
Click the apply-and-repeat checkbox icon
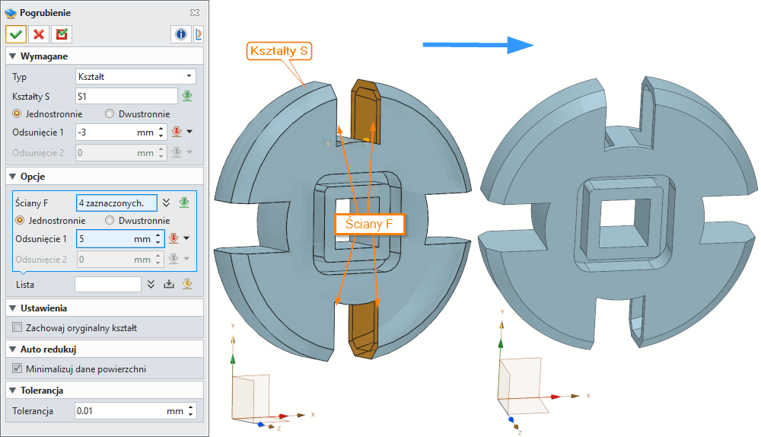pos(61,34)
